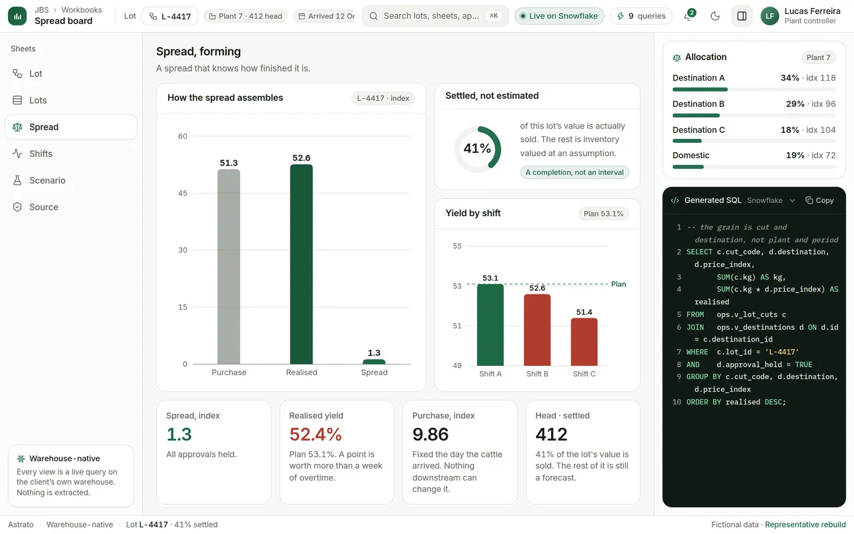Screen dimensions: 854x534
Task: Open the L-4417 lot selector
Action: pos(169,16)
